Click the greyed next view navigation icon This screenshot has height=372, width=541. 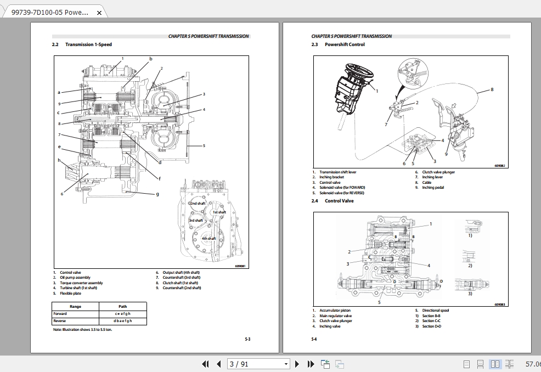click(340, 364)
